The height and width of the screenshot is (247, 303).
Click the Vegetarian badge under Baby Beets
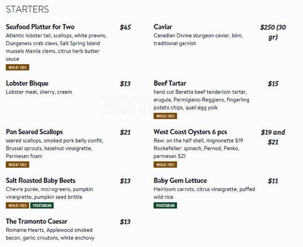pyautogui.click(x=42, y=206)
